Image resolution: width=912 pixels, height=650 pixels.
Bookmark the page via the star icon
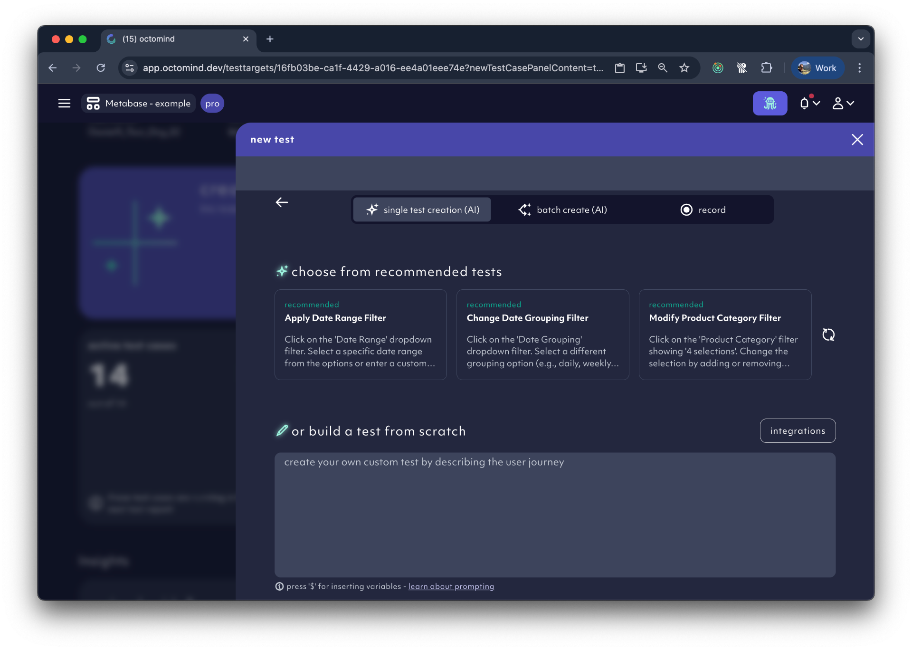click(x=684, y=68)
